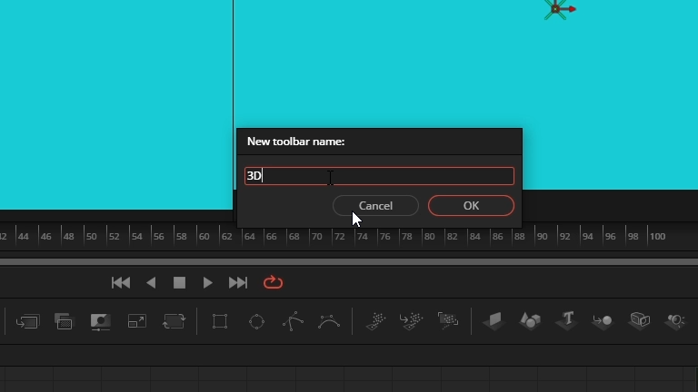Cancel the new toolbar dialog

coord(375,206)
